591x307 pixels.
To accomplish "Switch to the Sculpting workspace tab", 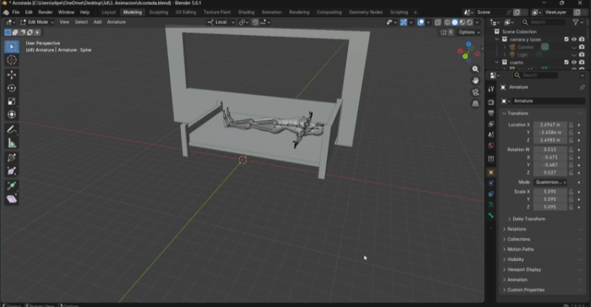I will coord(158,12).
